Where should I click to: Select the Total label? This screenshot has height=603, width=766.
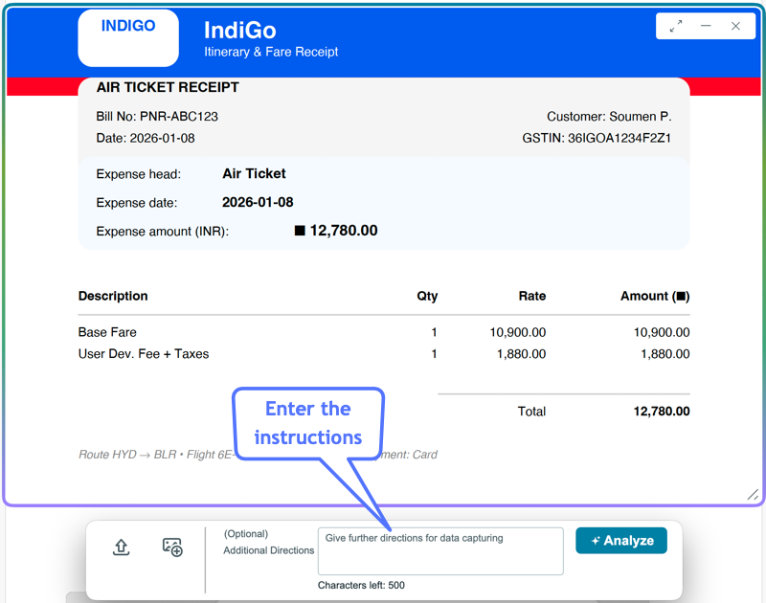point(531,412)
